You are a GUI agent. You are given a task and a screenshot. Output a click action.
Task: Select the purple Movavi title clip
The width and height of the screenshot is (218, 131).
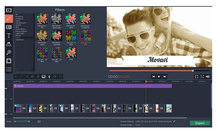tap(93, 86)
